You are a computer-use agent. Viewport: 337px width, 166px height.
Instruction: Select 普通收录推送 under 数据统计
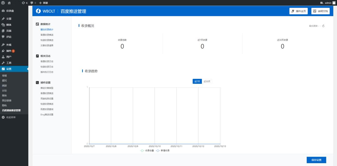point(47,35)
